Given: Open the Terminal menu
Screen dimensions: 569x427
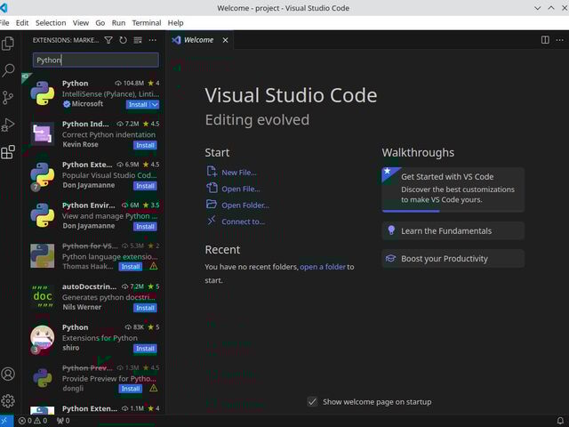Looking at the screenshot, I should [147, 23].
